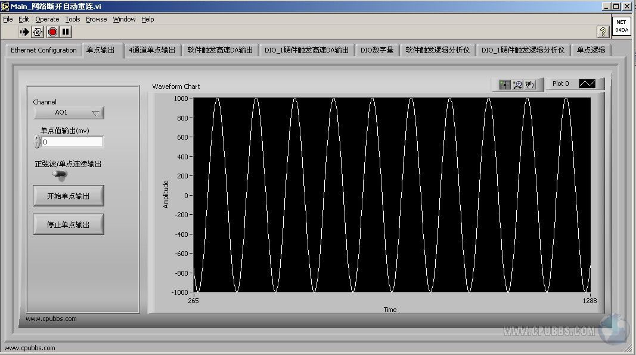
Task: Click the Time axis label
Action: tap(390, 310)
